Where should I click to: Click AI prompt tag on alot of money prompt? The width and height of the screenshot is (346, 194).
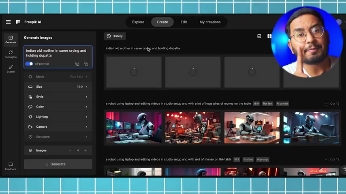(x=263, y=159)
